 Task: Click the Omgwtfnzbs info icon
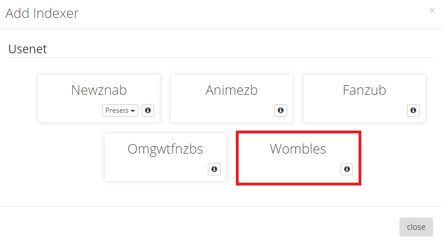[x=214, y=169]
